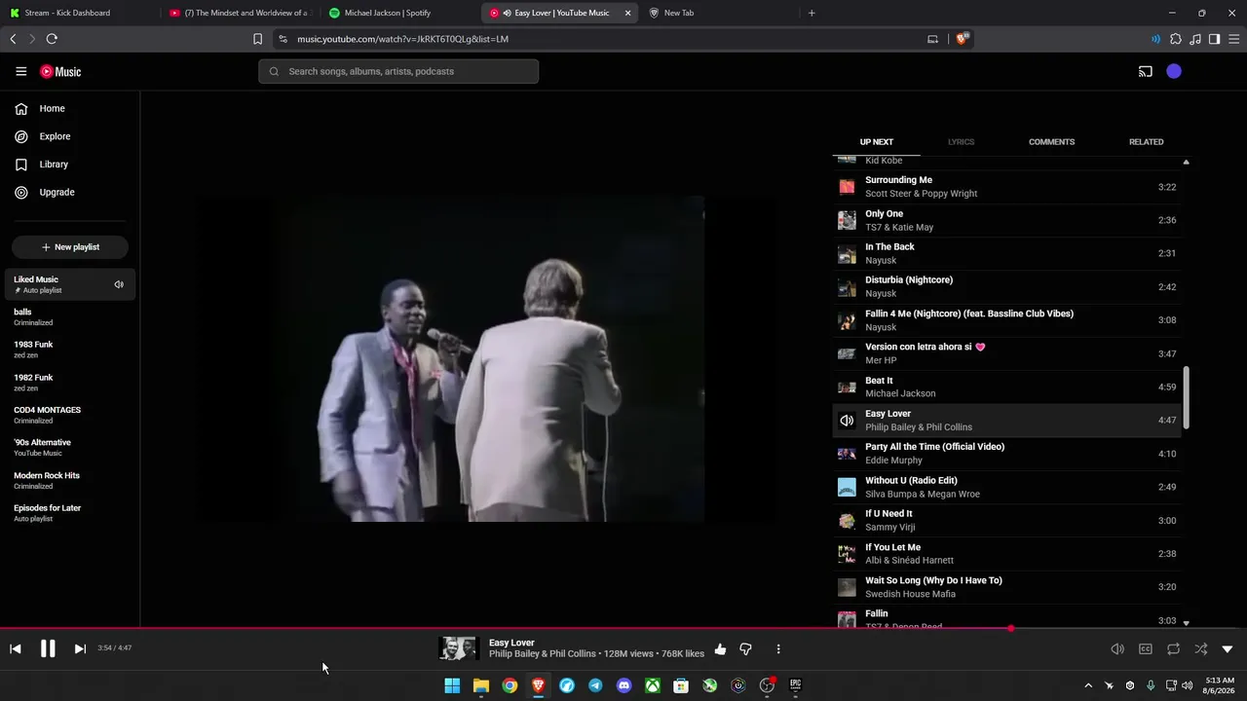Click the search songs, albums, artists field
1247x701 pixels.
click(x=398, y=71)
